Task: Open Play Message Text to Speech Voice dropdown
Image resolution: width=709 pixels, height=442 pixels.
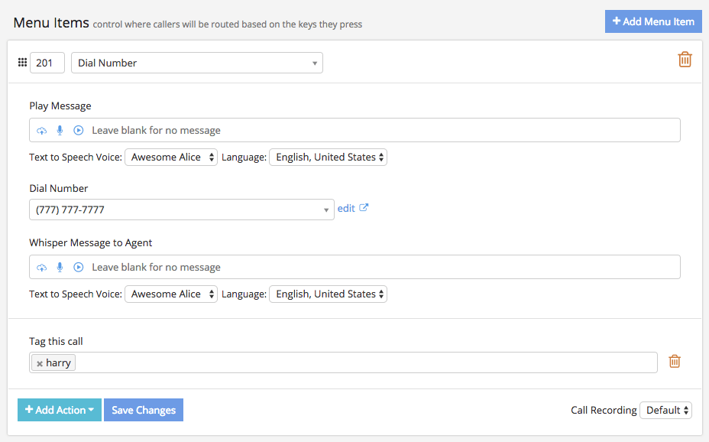Action: click(170, 158)
